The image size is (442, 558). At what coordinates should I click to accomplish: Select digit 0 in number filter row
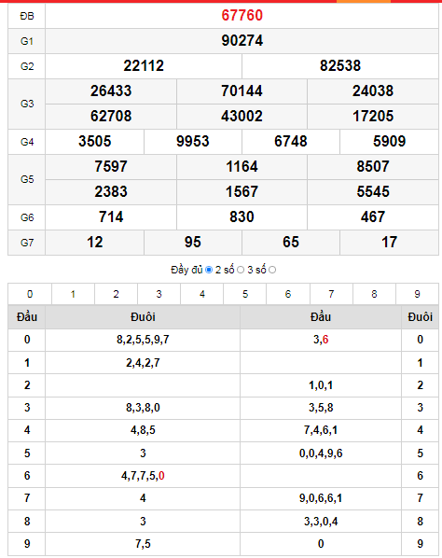pos(30,294)
